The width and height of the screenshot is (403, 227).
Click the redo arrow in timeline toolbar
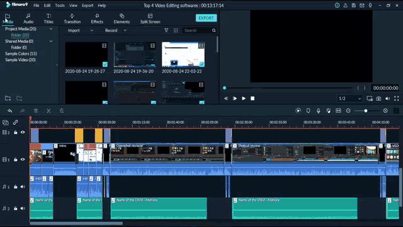pos(23,111)
